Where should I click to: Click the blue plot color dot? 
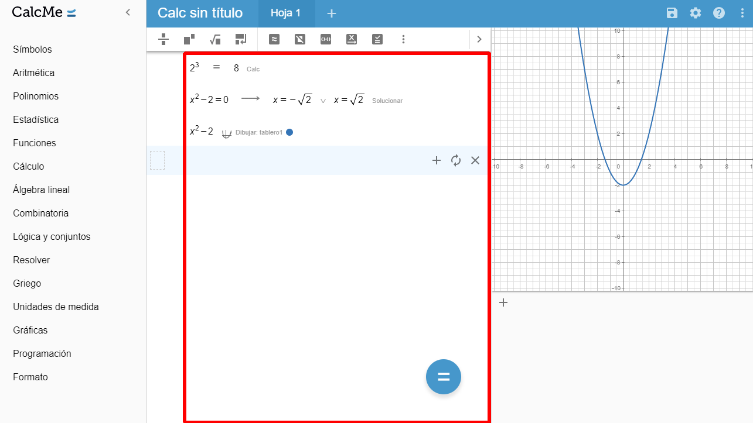289,132
